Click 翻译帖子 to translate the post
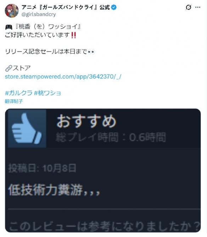Image resolution: width=207 pixels, height=237 pixels. coord(14,101)
